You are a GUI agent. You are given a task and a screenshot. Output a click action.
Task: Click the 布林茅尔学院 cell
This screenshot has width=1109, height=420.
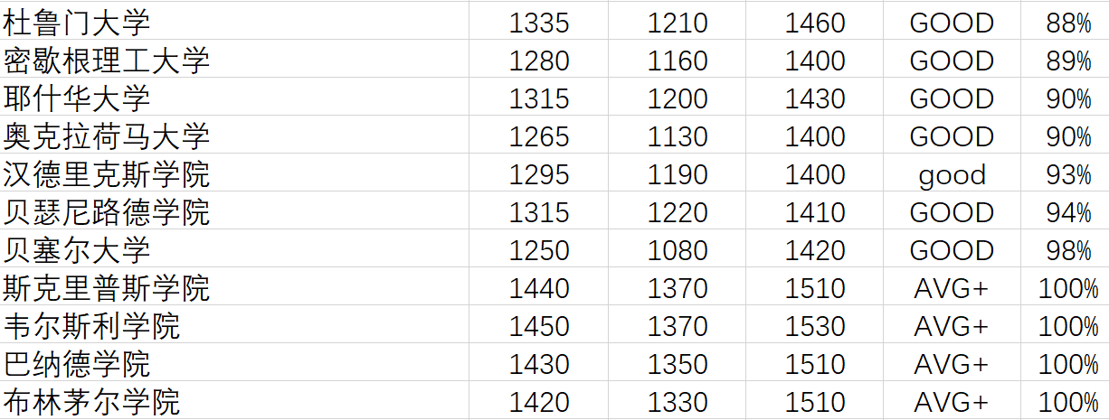[91, 402]
